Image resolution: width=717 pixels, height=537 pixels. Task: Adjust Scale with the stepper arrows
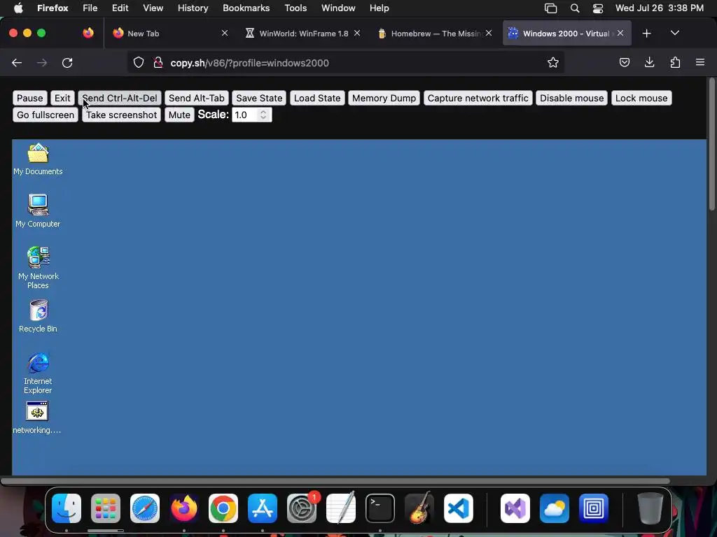263,115
